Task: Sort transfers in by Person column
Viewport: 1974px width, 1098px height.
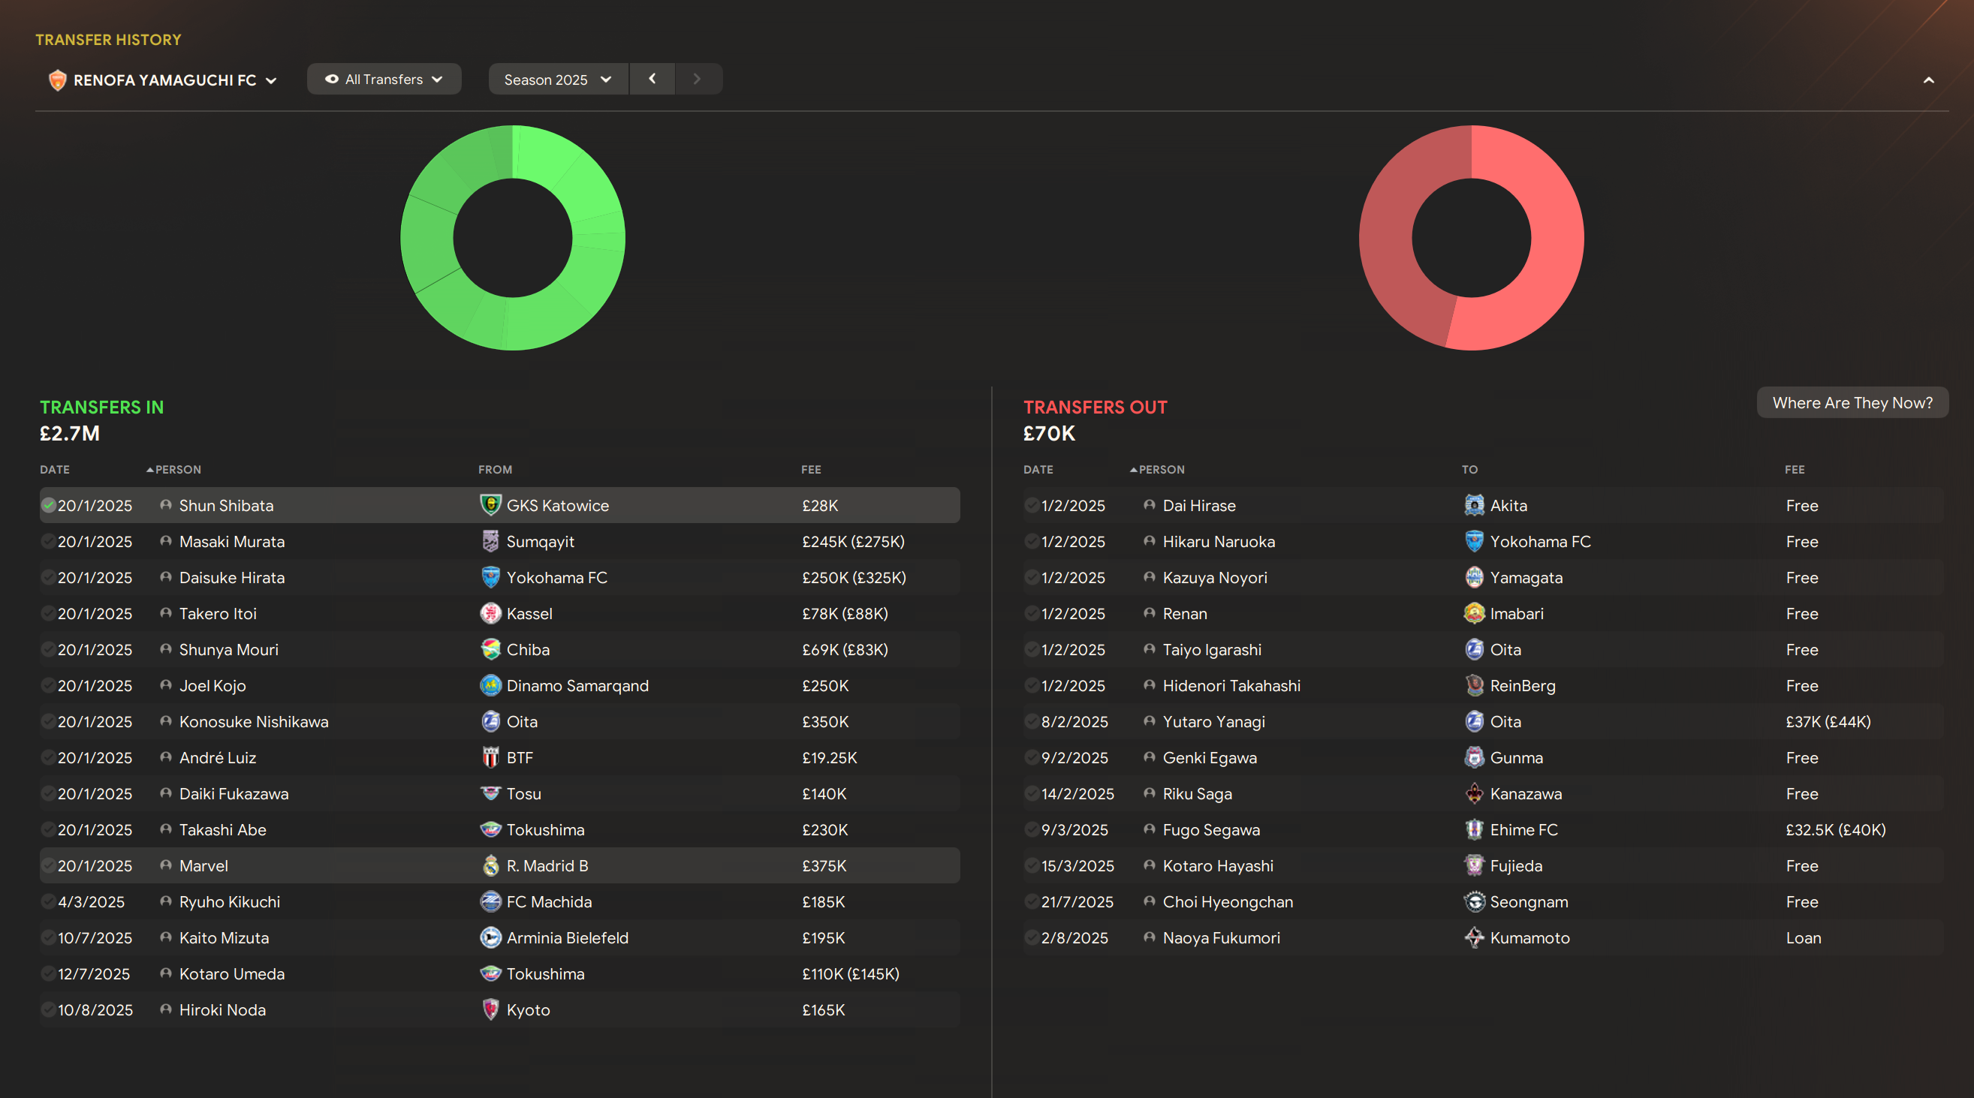Action: 177,469
